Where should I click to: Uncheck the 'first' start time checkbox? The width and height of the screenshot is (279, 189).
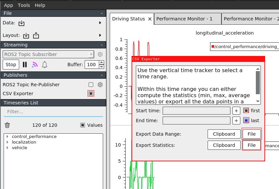pyautogui.click(x=246, y=111)
